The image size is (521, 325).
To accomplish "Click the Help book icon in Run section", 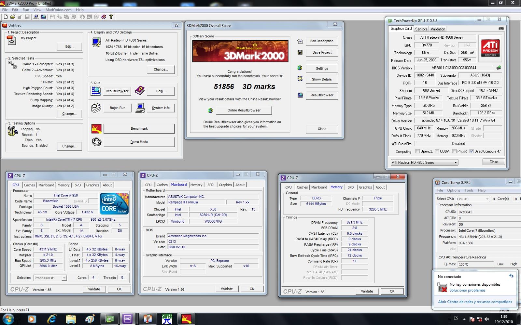I will (x=140, y=91).
